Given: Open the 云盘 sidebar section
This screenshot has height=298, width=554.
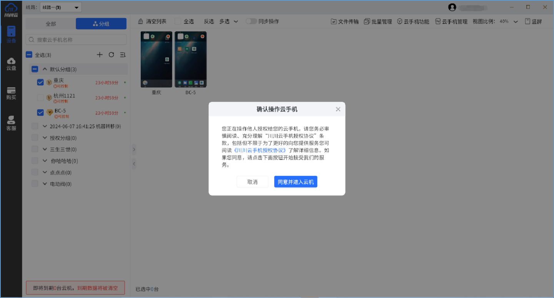Looking at the screenshot, I should pyautogui.click(x=11, y=63).
